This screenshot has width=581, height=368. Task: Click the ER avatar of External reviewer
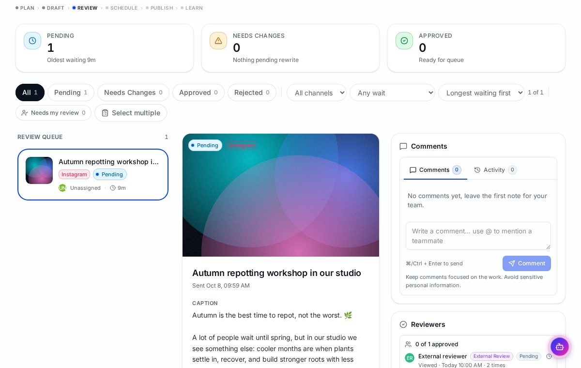pos(410,358)
